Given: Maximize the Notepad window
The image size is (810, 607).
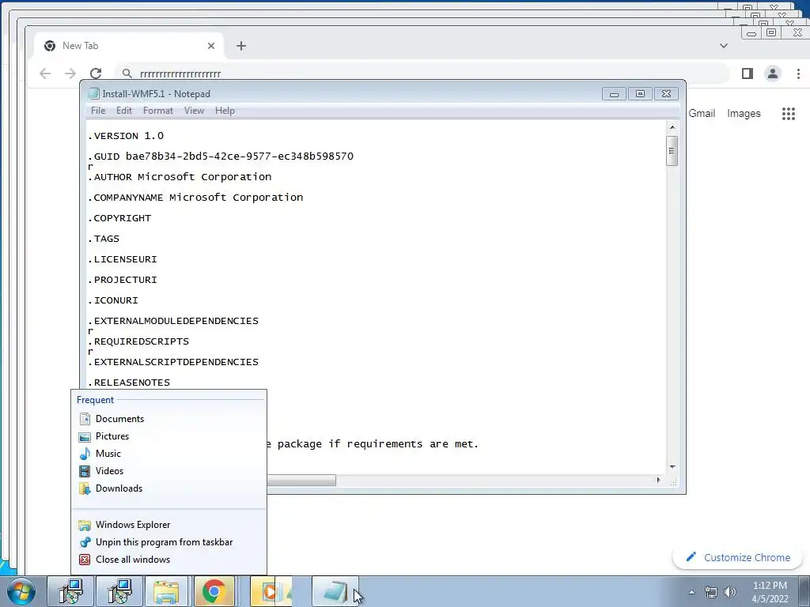Looking at the screenshot, I should click(640, 94).
